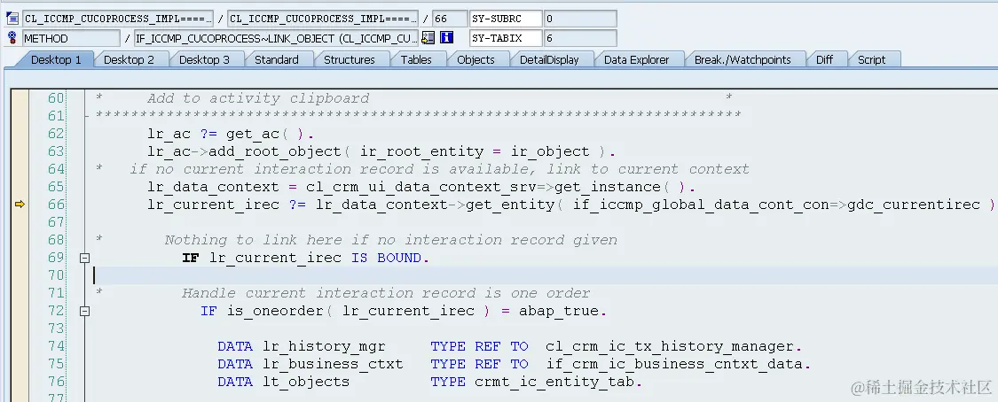Select the Standard tab
The height and width of the screenshot is (402, 998).
point(276,59)
